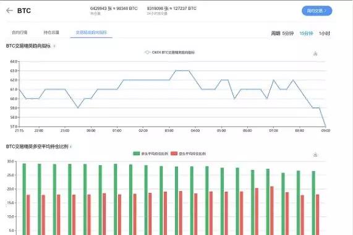Click the 57.0 y-axis label on trend chart
Screen dimensions: 353x235
tap(14, 127)
